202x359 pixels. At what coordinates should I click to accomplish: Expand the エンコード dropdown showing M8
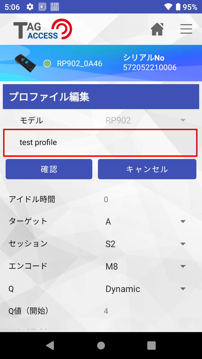[146, 266]
